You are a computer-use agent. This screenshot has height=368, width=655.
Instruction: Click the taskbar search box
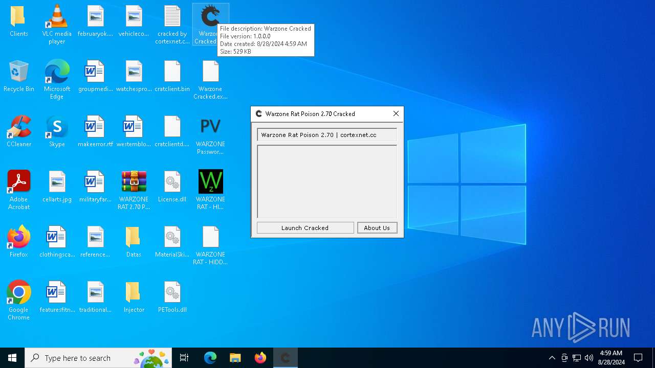tap(99, 358)
